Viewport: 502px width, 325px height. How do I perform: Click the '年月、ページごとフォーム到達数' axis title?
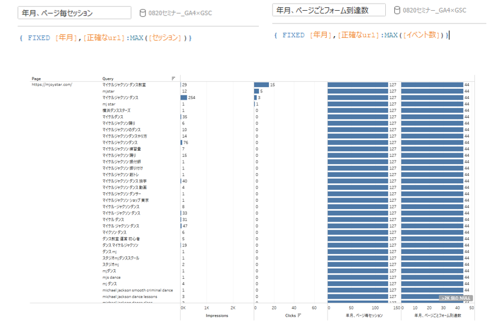point(438,315)
